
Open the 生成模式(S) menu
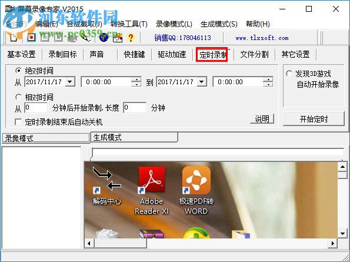coord(219,24)
